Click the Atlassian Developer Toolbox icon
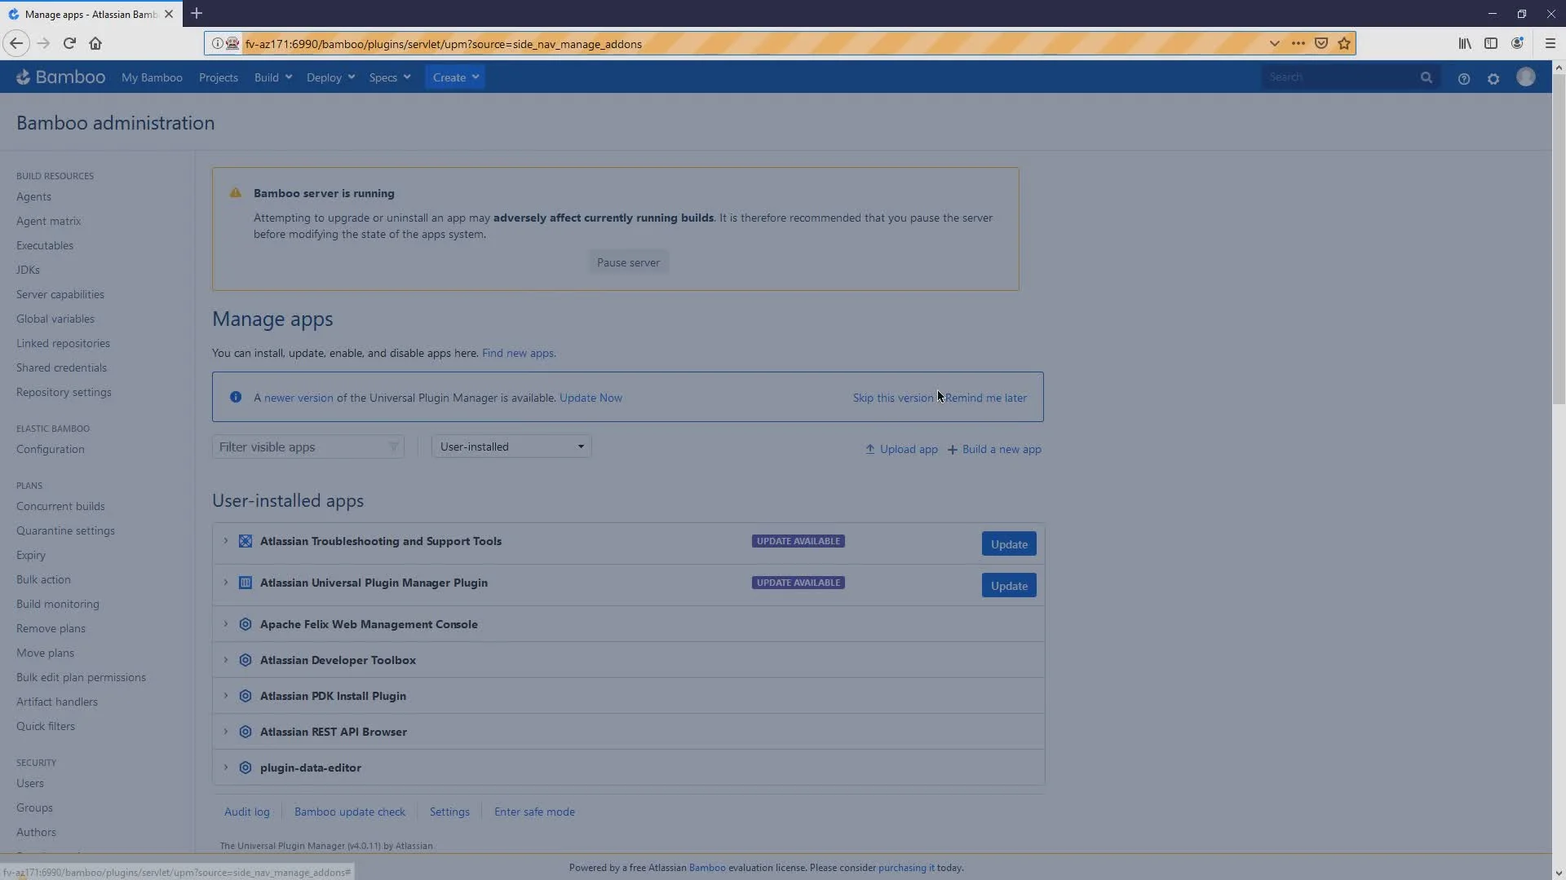Viewport: 1566px width, 880px height. [246, 660]
